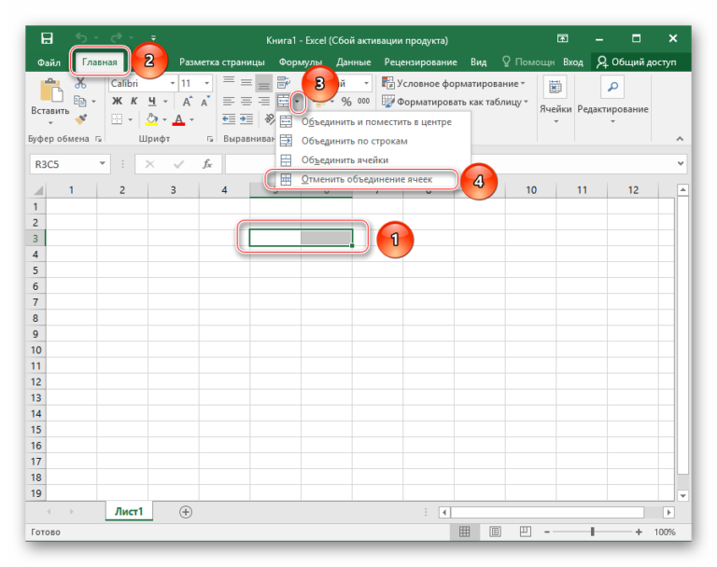Image resolution: width=717 pixels, height=567 pixels.
Task: Open Вставить paste options arrow
Action: point(50,122)
